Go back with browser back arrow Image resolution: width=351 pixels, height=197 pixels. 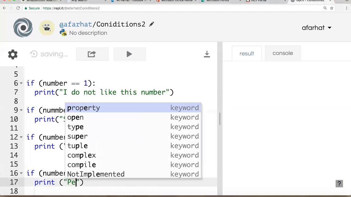coord(4,8)
